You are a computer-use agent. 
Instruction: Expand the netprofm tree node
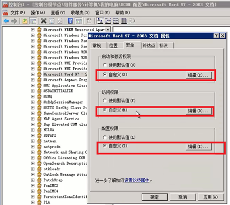click(x=33, y=146)
